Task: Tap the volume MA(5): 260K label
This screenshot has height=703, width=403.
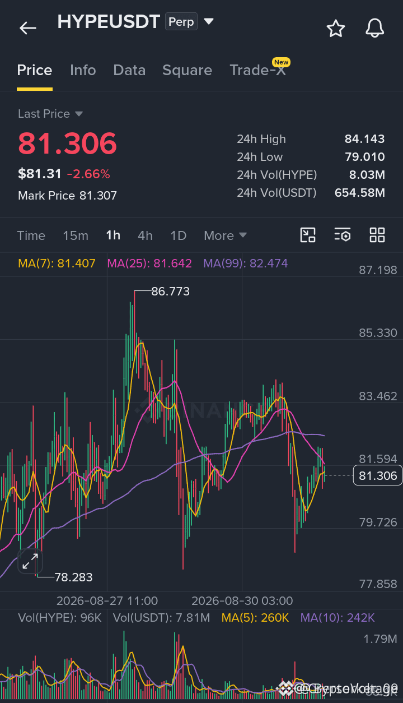Action: (255, 618)
